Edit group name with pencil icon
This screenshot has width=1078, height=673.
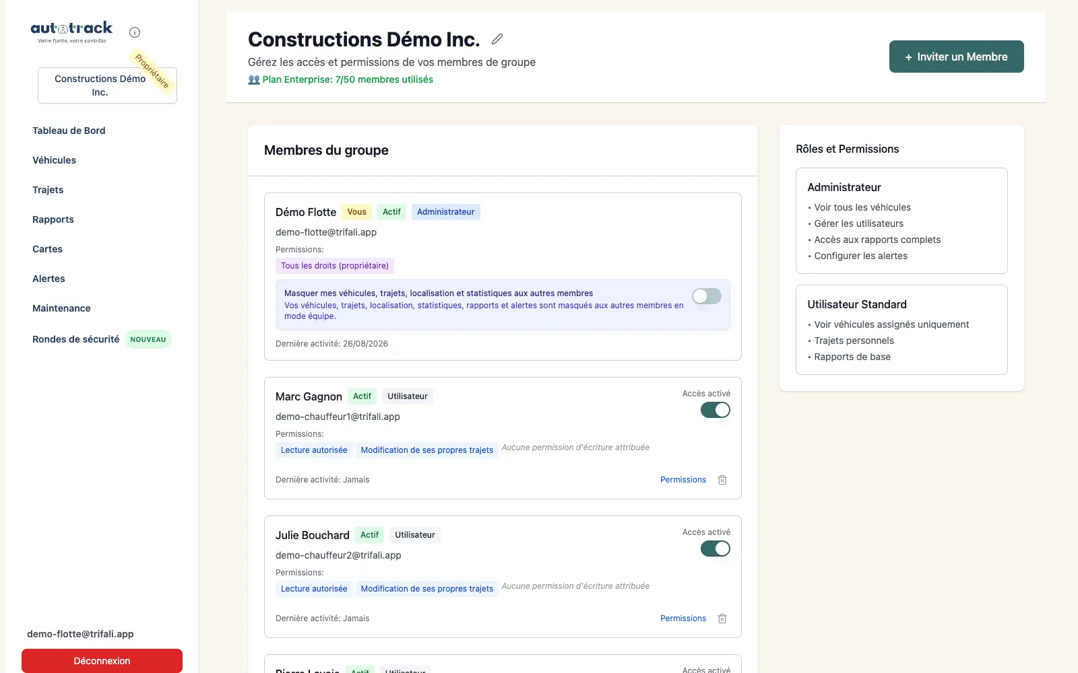pyautogui.click(x=497, y=39)
